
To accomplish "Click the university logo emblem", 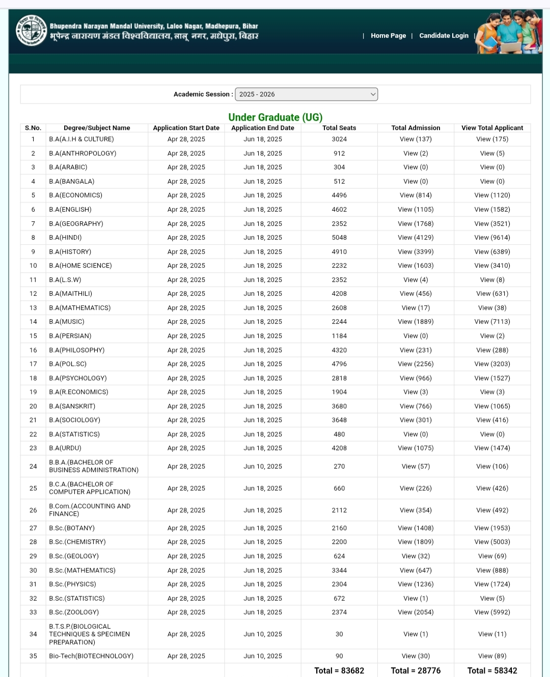I will (32, 31).
